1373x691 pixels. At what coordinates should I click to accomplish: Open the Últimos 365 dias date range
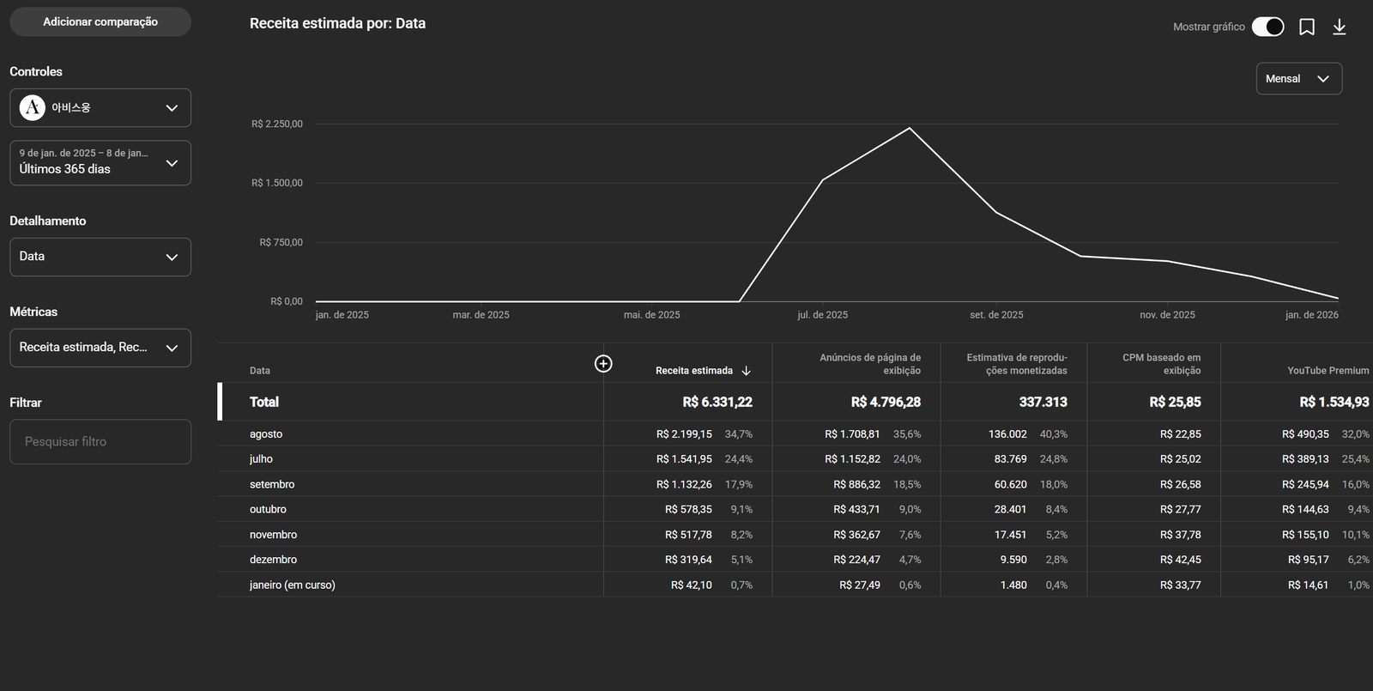[x=100, y=162]
